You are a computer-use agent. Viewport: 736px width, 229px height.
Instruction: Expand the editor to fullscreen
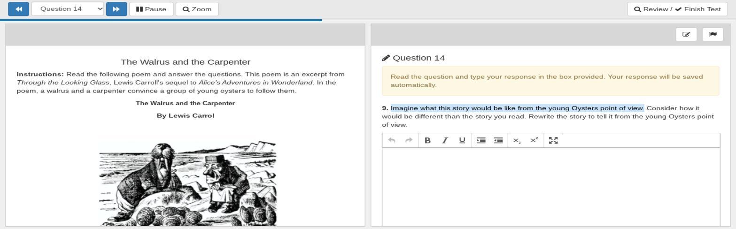[553, 140]
